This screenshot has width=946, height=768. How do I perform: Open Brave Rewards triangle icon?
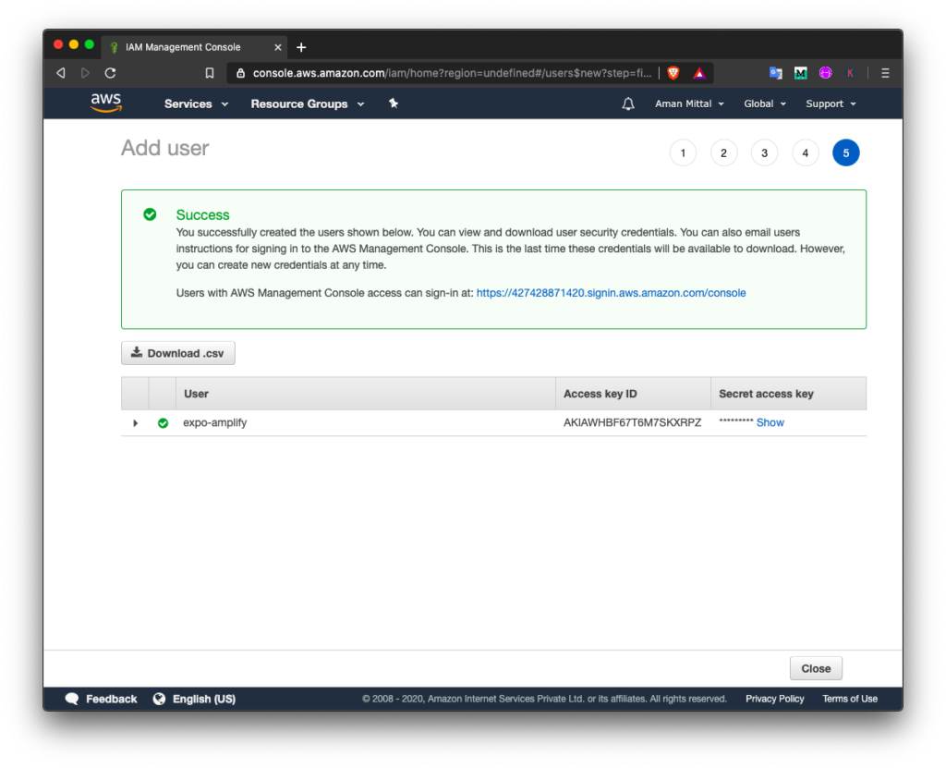coord(699,72)
